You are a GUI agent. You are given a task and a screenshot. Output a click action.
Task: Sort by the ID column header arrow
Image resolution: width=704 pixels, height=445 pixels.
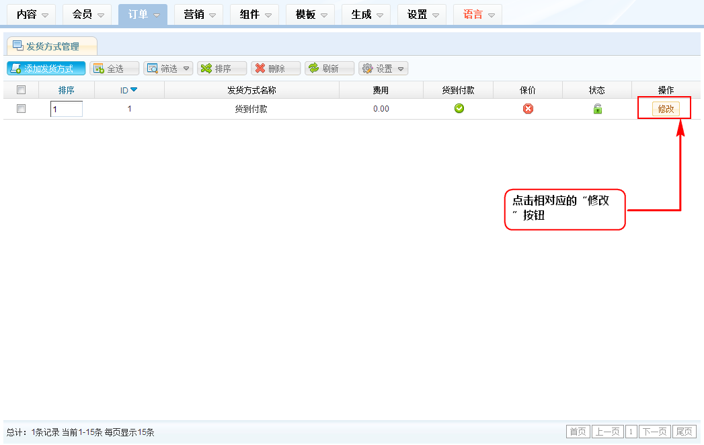[x=134, y=90]
